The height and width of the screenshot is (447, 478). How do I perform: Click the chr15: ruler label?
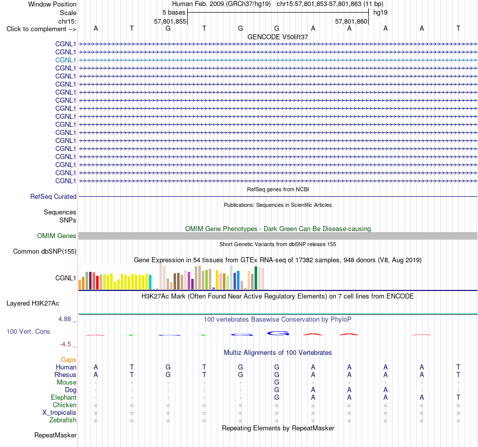67,21
